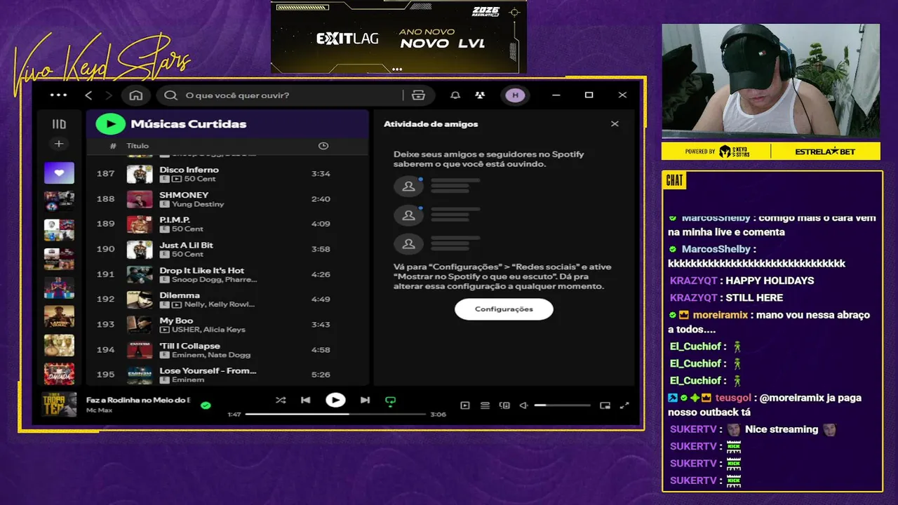Expand the library sidebar icon
Screen dimensions: 898x505
pyautogui.click(x=59, y=124)
